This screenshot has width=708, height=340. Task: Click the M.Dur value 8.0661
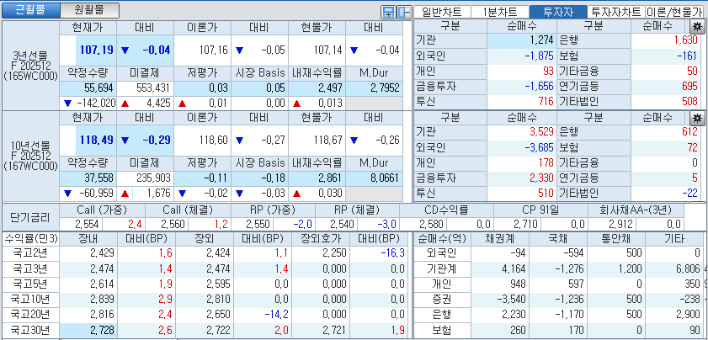386,178
